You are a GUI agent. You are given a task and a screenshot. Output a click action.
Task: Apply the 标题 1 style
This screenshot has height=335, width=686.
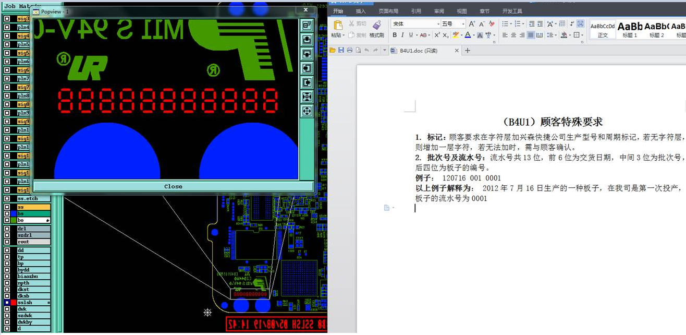(630, 29)
